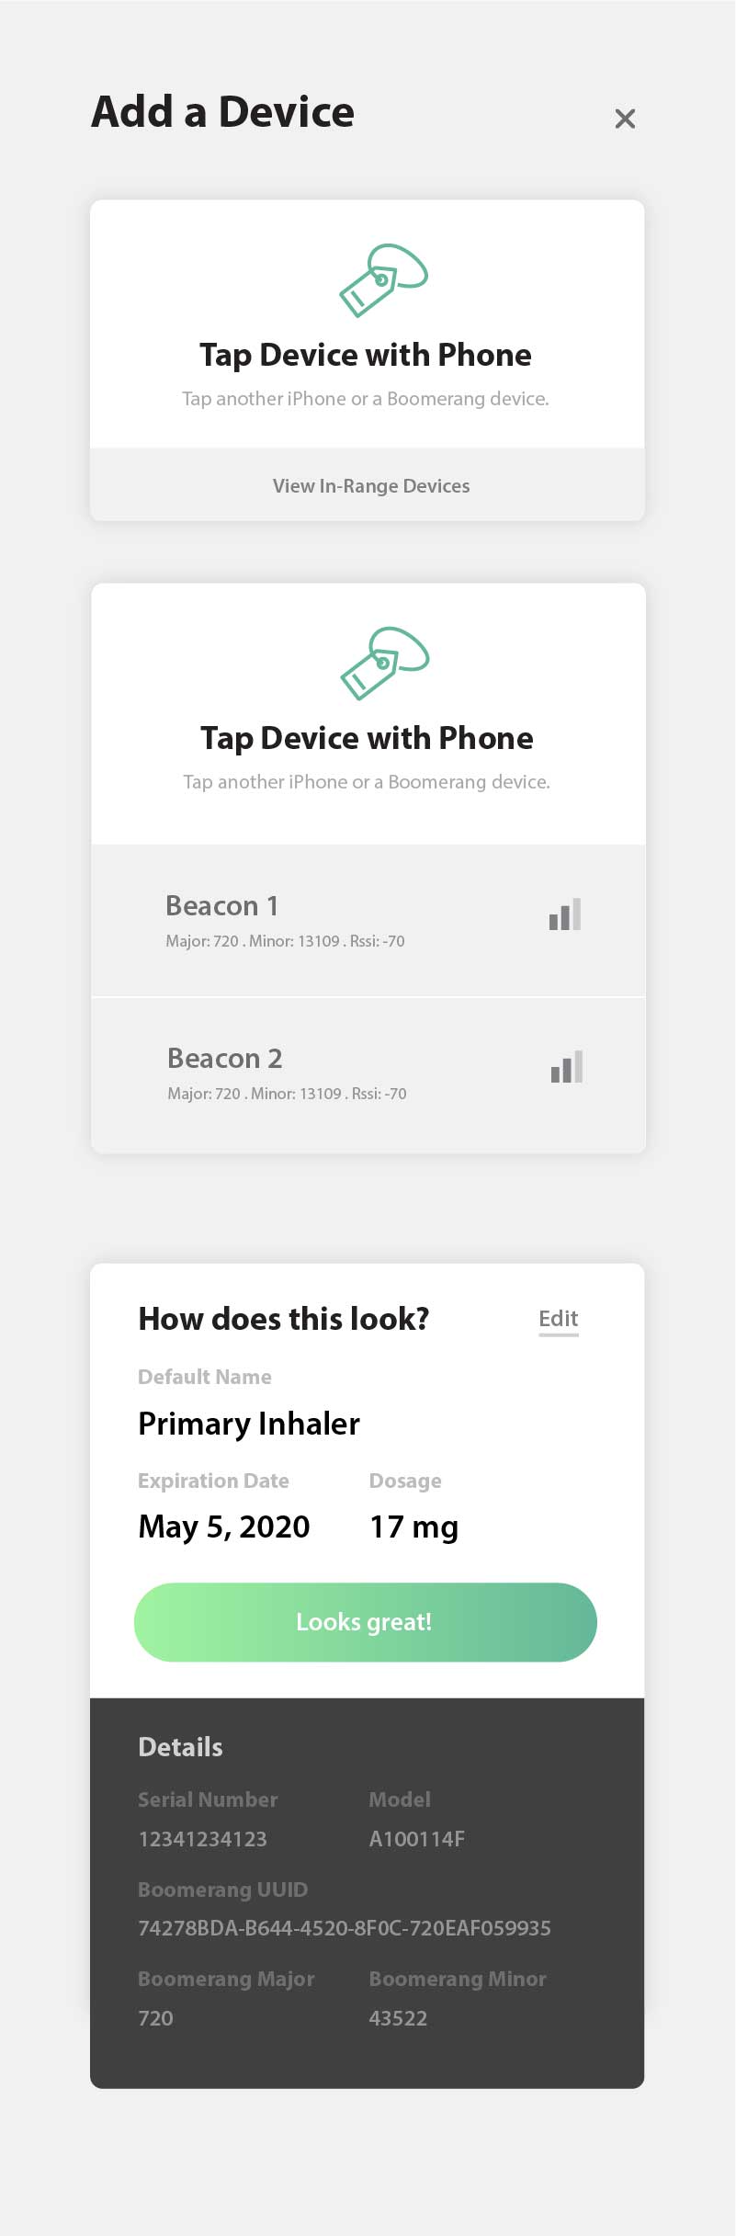Image resolution: width=736 pixels, height=2236 pixels.
Task: Click the tag icon in the first card
Action: click(x=383, y=280)
